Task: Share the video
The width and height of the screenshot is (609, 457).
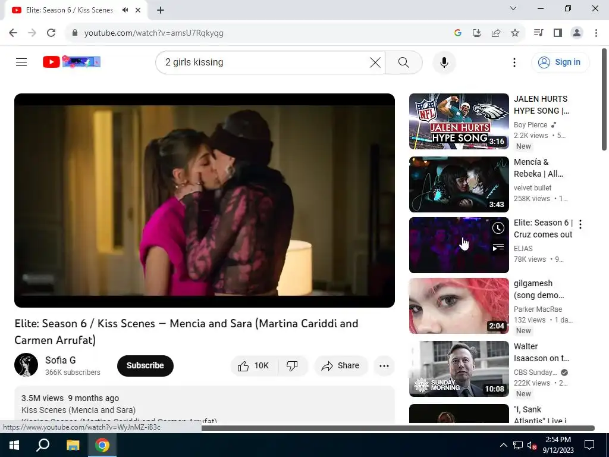Action: (x=341, y=366)
